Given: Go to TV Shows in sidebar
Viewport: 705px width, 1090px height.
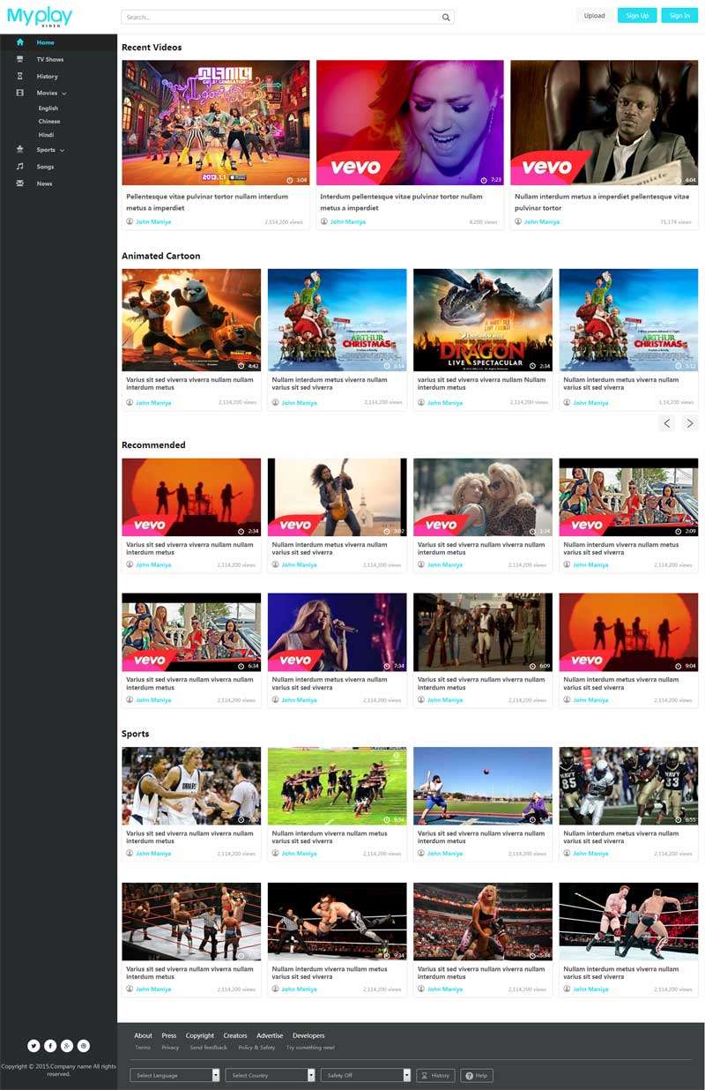Looking at the screenshot, I should pos(49,59).
